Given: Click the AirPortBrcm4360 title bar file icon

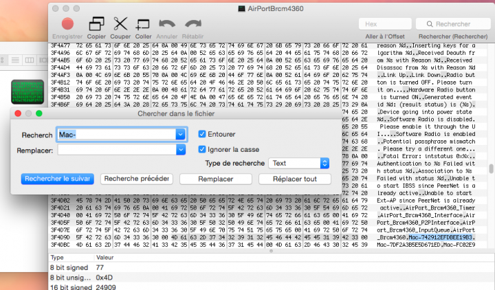Looking at the screenshot, I should [241, 8].
